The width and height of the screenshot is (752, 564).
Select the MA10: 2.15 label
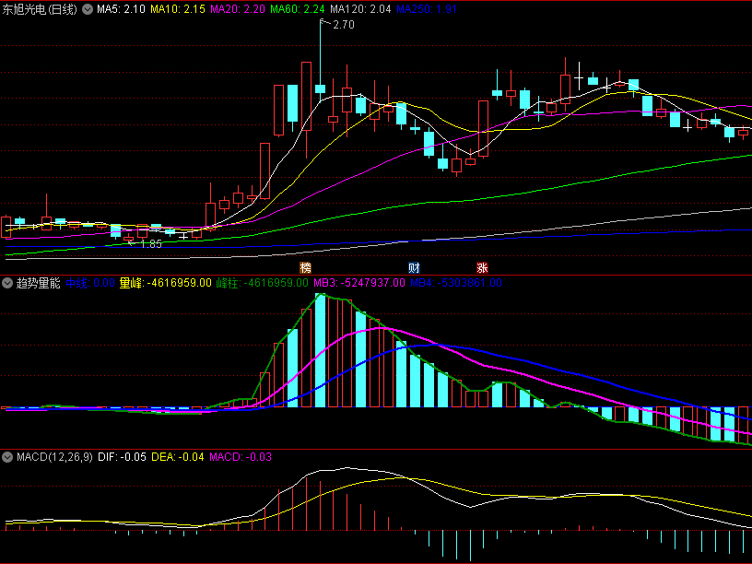(178, 9)
